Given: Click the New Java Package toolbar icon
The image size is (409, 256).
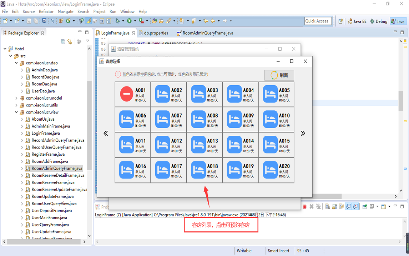Looking at the screenshot, I should point(61,21).
